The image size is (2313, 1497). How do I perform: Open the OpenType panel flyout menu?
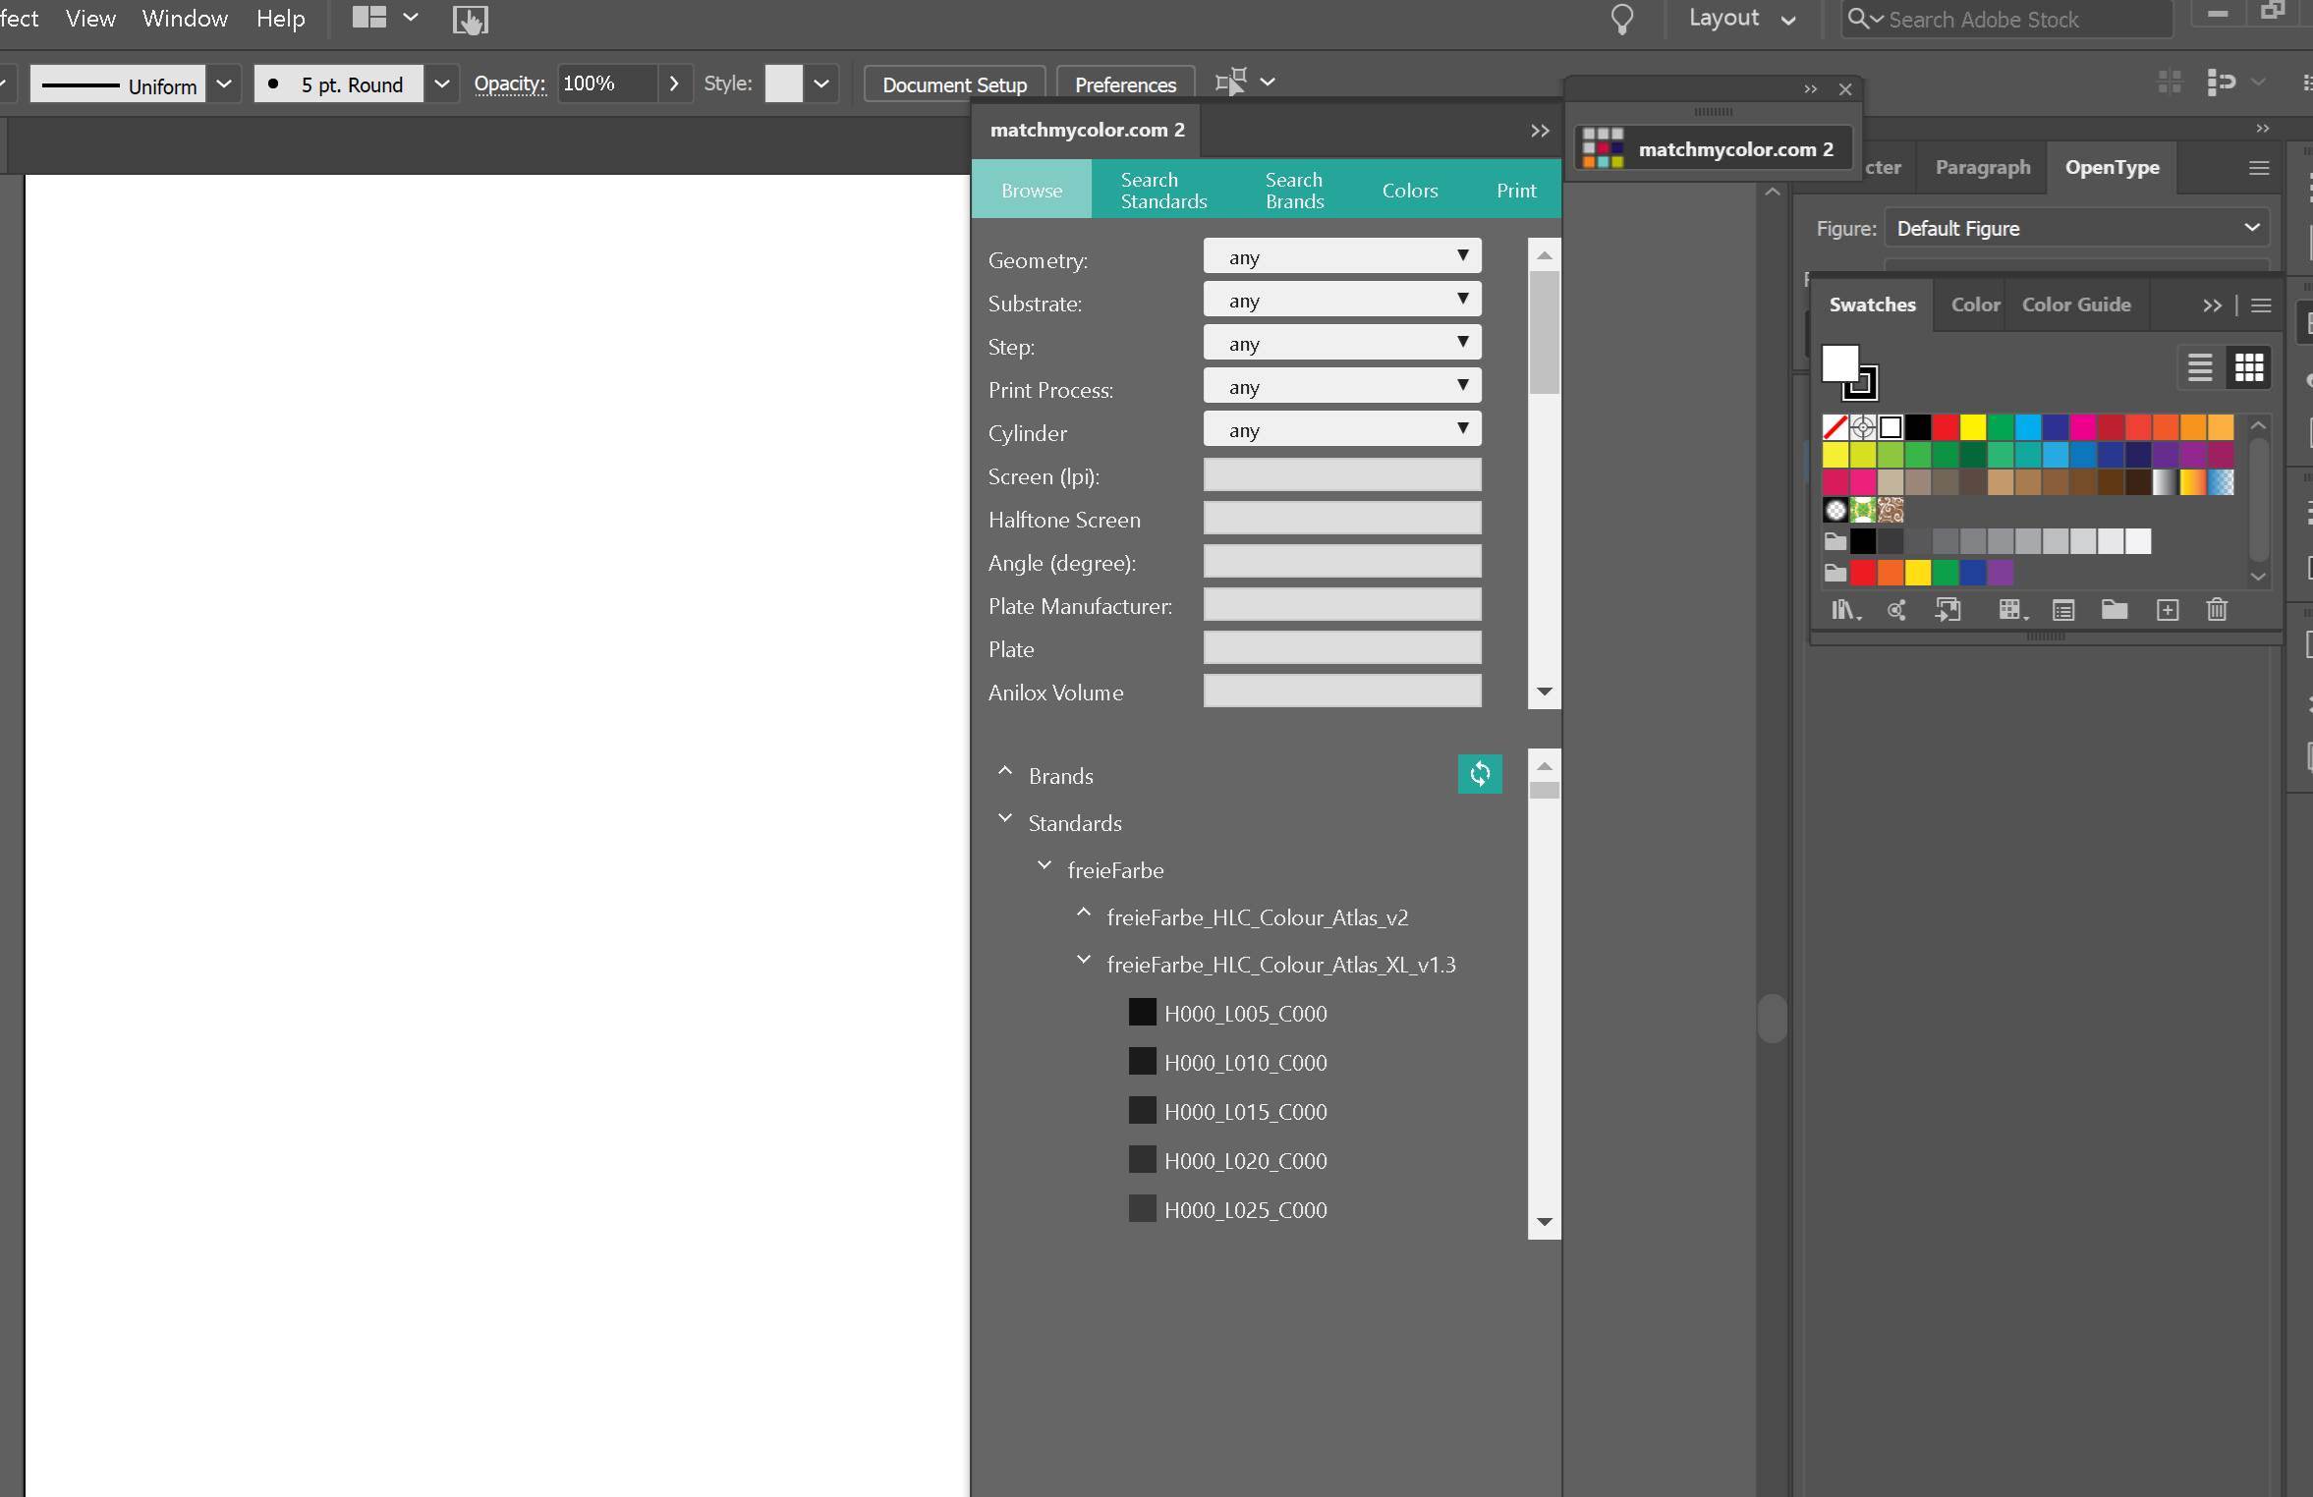pyautogui.click(x=2259, y=168)
